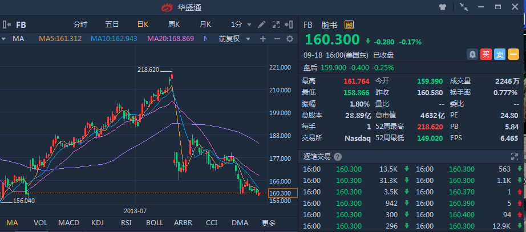Switch to the 分时 chart tab
This screenshot has height=232, width=526.
click(x=80, y=25)
